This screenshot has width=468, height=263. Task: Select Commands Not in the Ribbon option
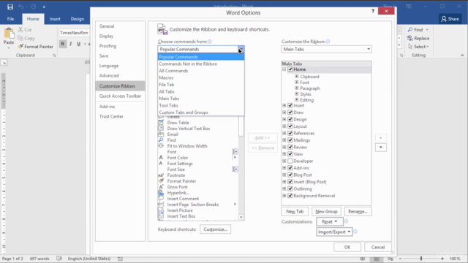pyautogui.click(x=201, y=64)
